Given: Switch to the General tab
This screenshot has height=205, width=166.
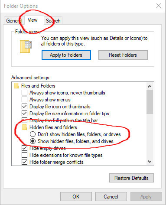Looking at the screenshot, I should pos(14,20).
